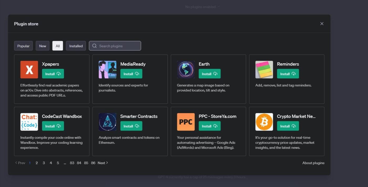This screenshot has height=187, width=368.
Task: Click the PPC StoreYa plugin logo
Action: 186,122
